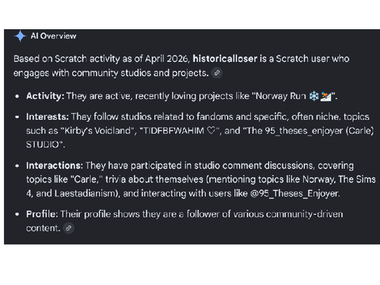Click the bold Activity label
The height and width of the screenshot is (285, 380).
[45, 96]
